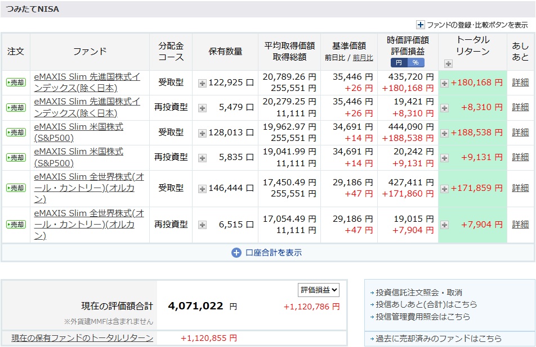Click plus icon under トータルリターン column header
Viewport: 536px width, 347px height.
point(448,63)
